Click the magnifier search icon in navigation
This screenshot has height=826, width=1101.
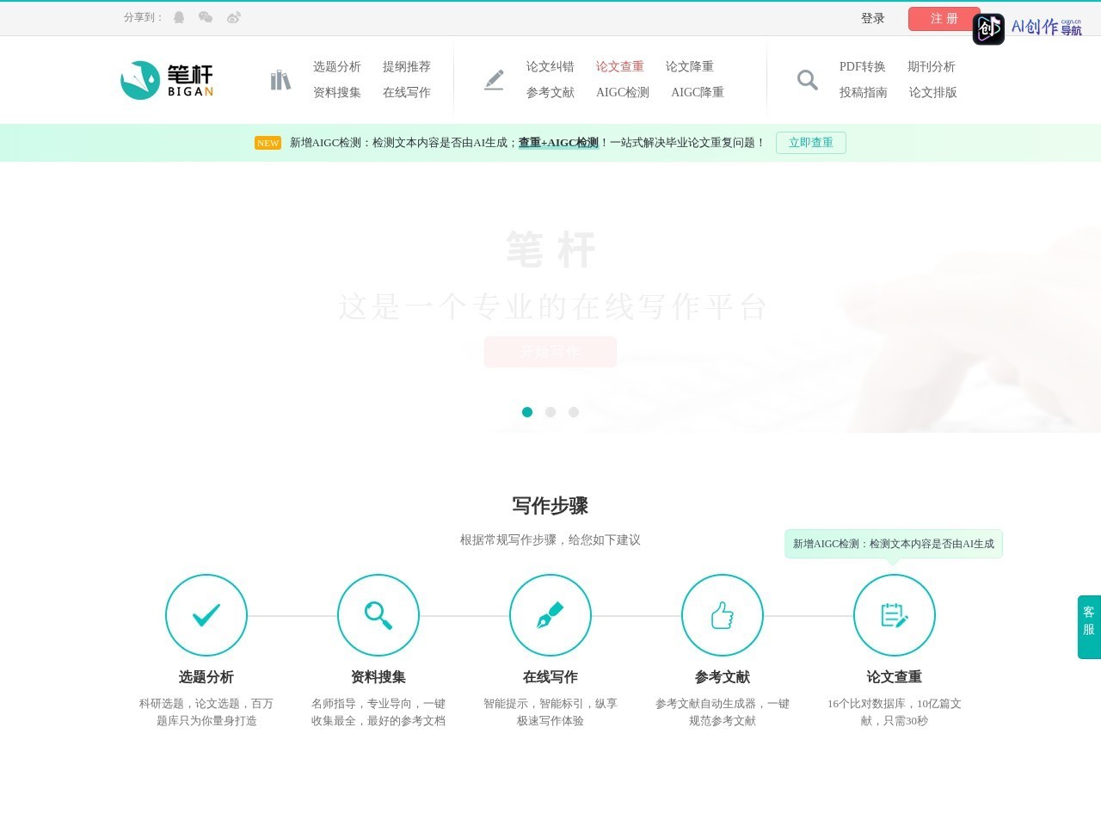[807, 80]
